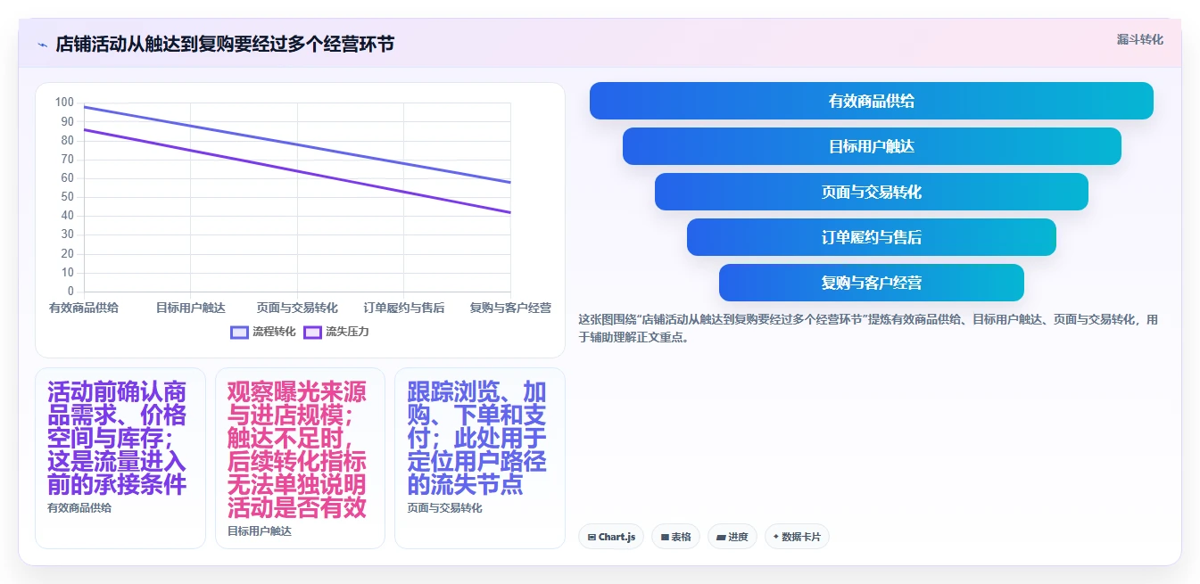Click the 页面与交易转化 caption under the blue card text
This screenshot has height=584, width=1200.
click(x=445, y=507)
